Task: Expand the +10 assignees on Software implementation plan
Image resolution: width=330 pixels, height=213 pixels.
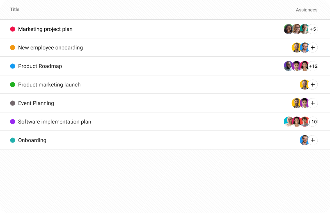Action: coord(313,122)
